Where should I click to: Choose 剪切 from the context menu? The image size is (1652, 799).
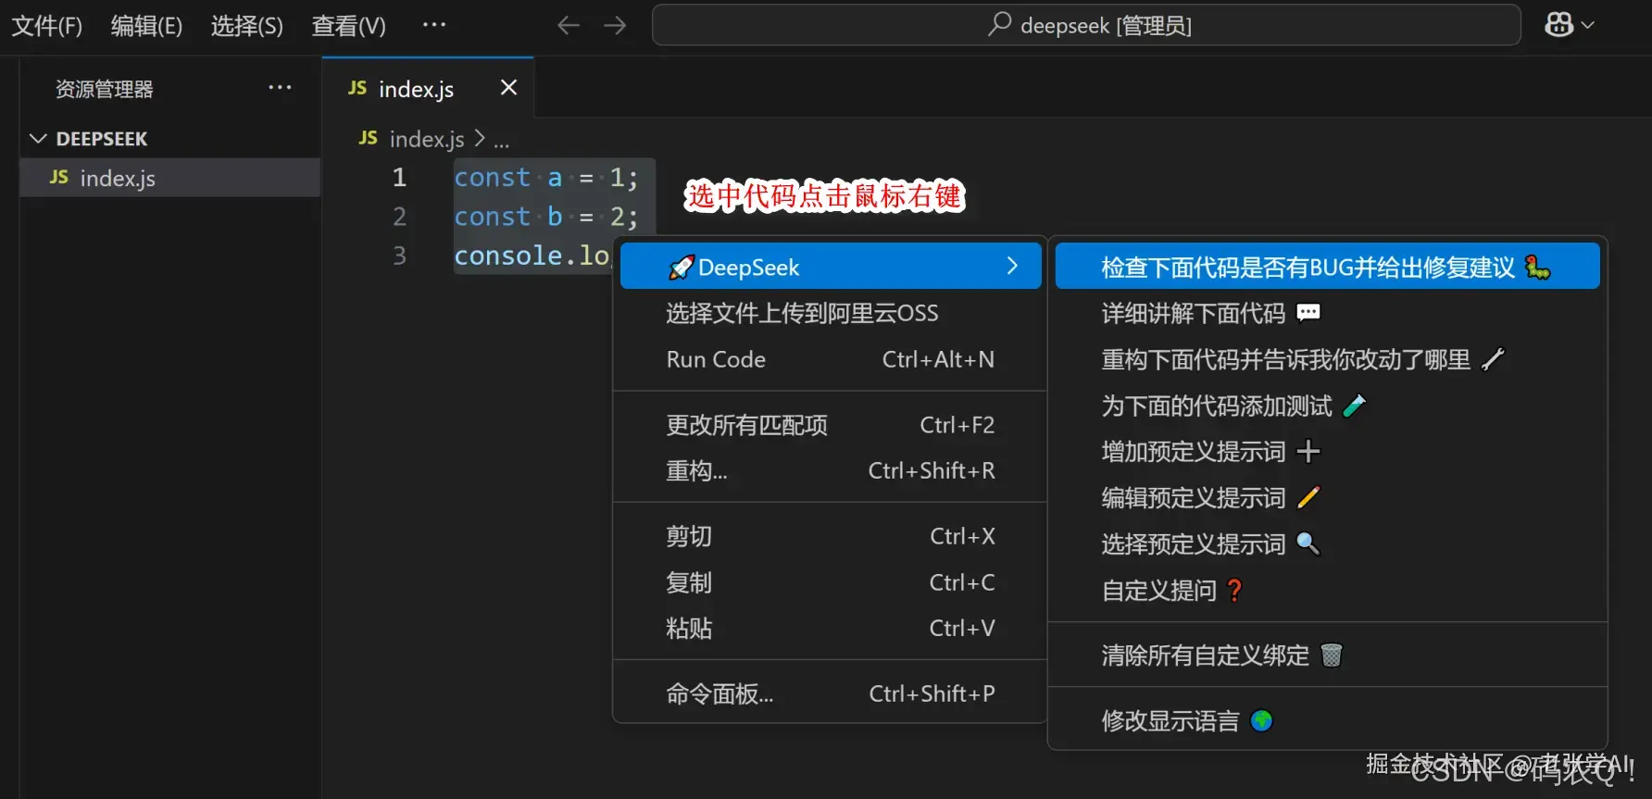(x=831, y=536)
